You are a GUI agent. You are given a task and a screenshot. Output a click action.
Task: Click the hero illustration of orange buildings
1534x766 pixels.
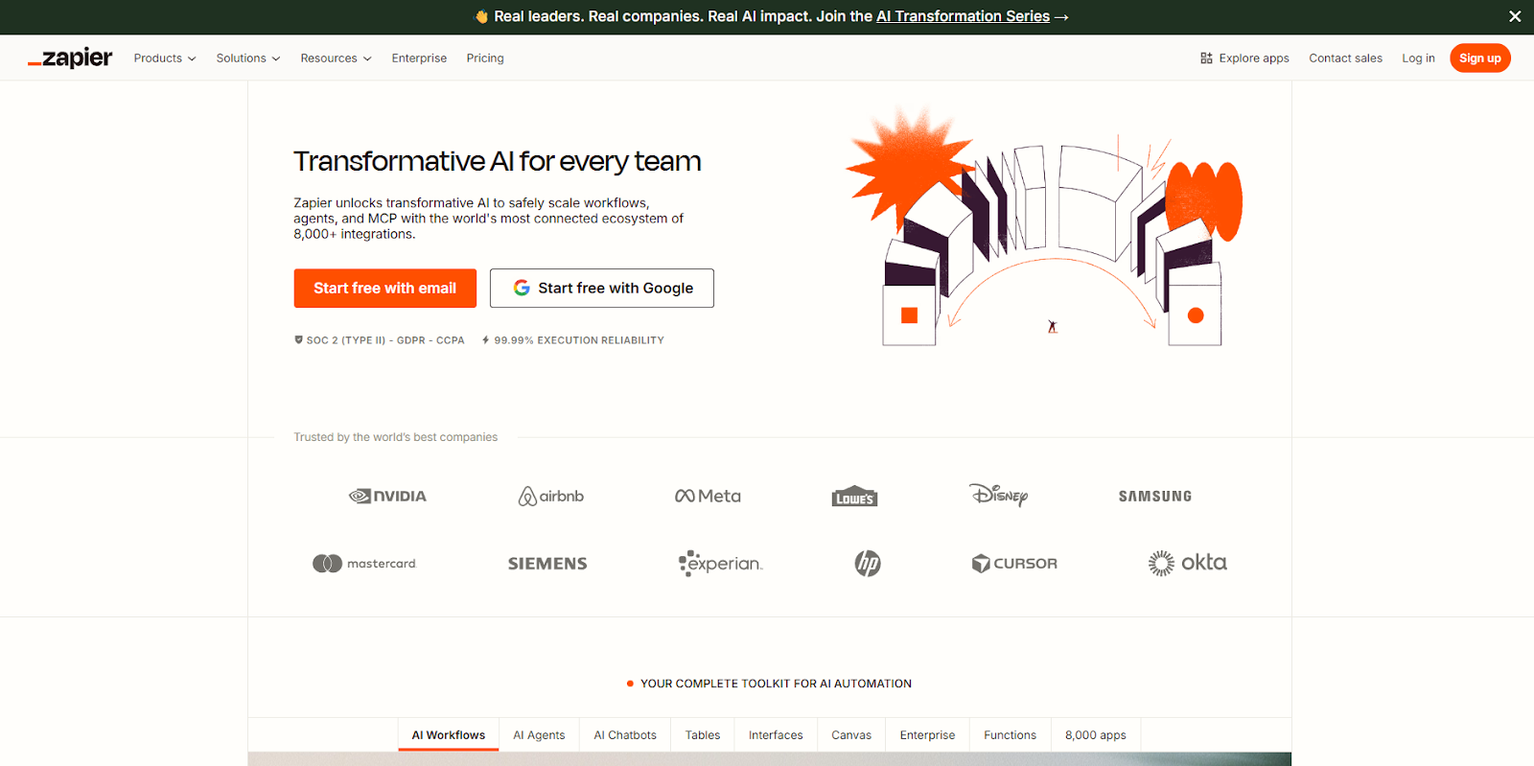(x=1044, y=226)
